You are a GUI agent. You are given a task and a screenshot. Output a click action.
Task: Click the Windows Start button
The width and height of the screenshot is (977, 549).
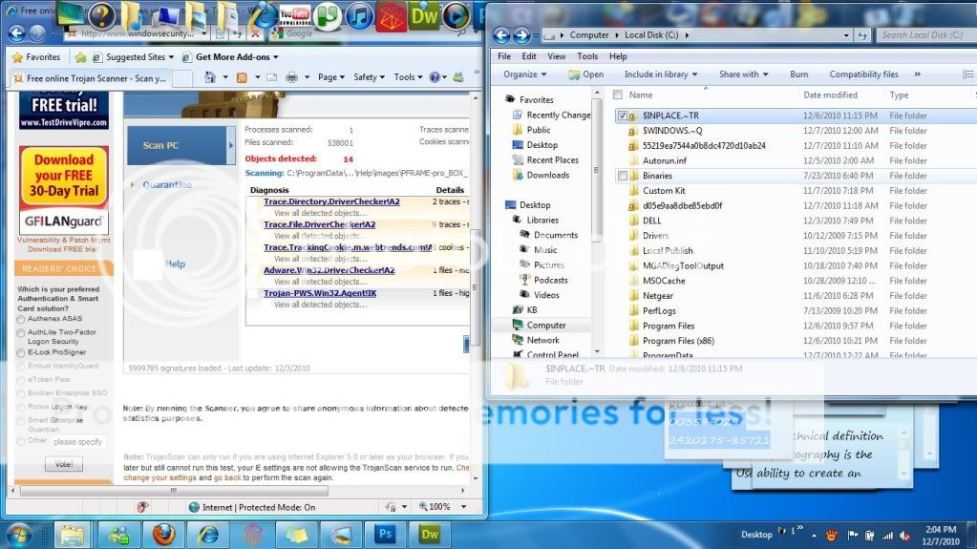pos(19,535)
